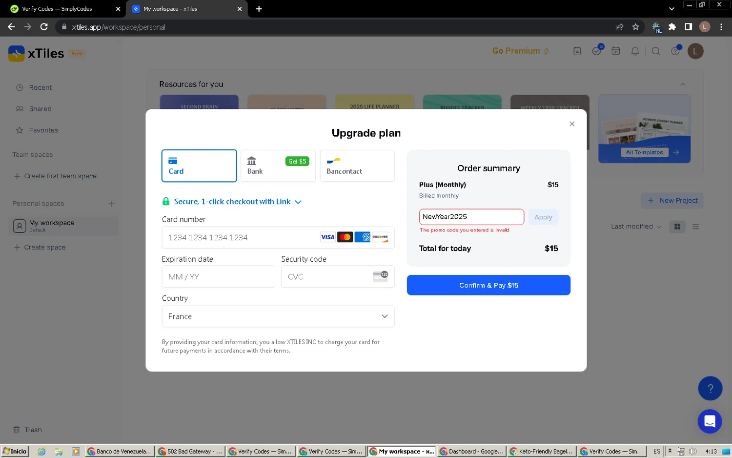Open Chrome side panel icon
Screen dimensions: 732x458
coord(688,27)
